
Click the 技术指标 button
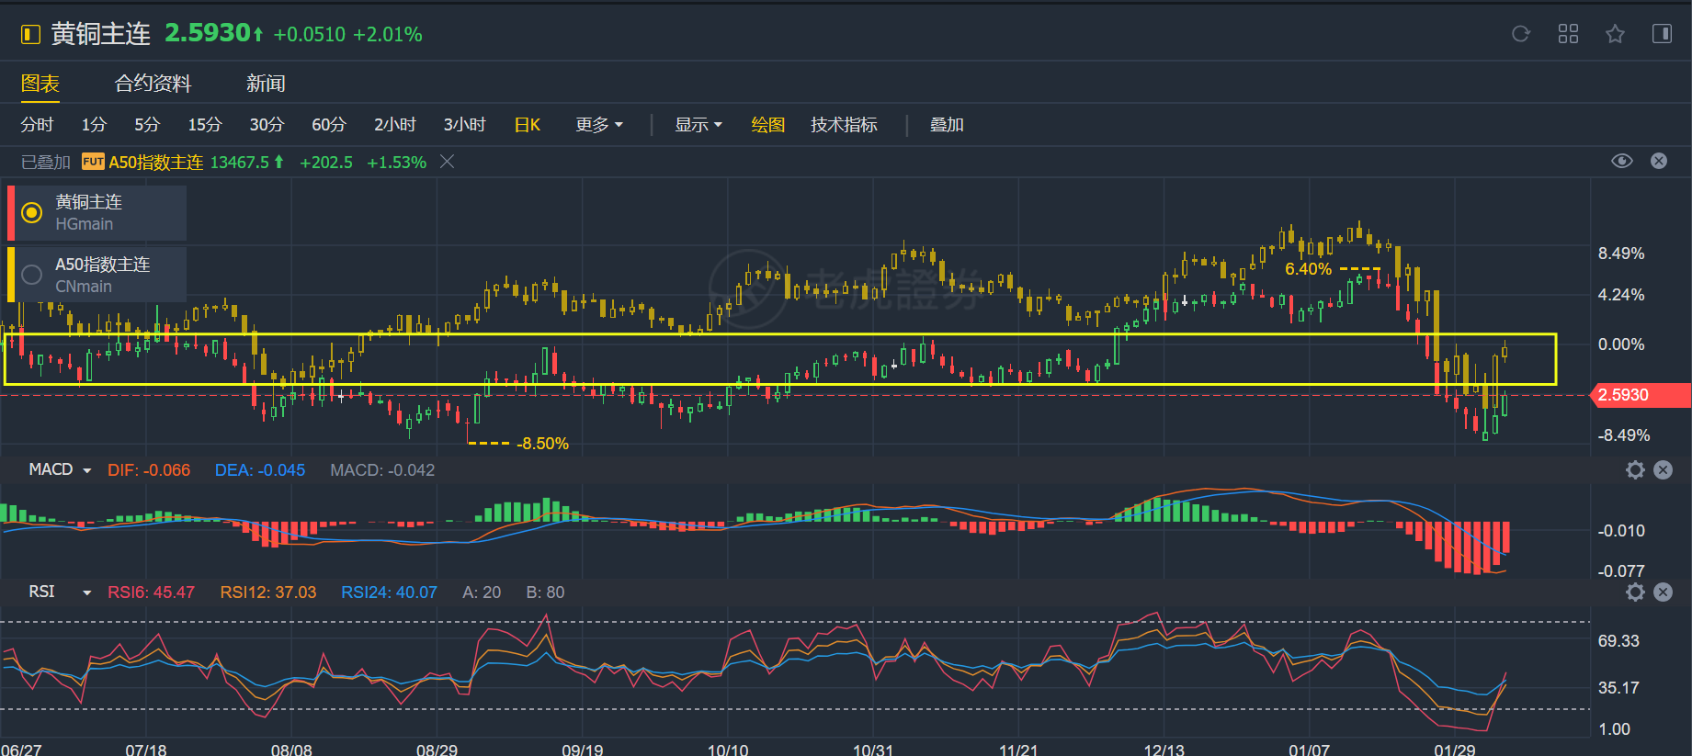pos(844,125)
